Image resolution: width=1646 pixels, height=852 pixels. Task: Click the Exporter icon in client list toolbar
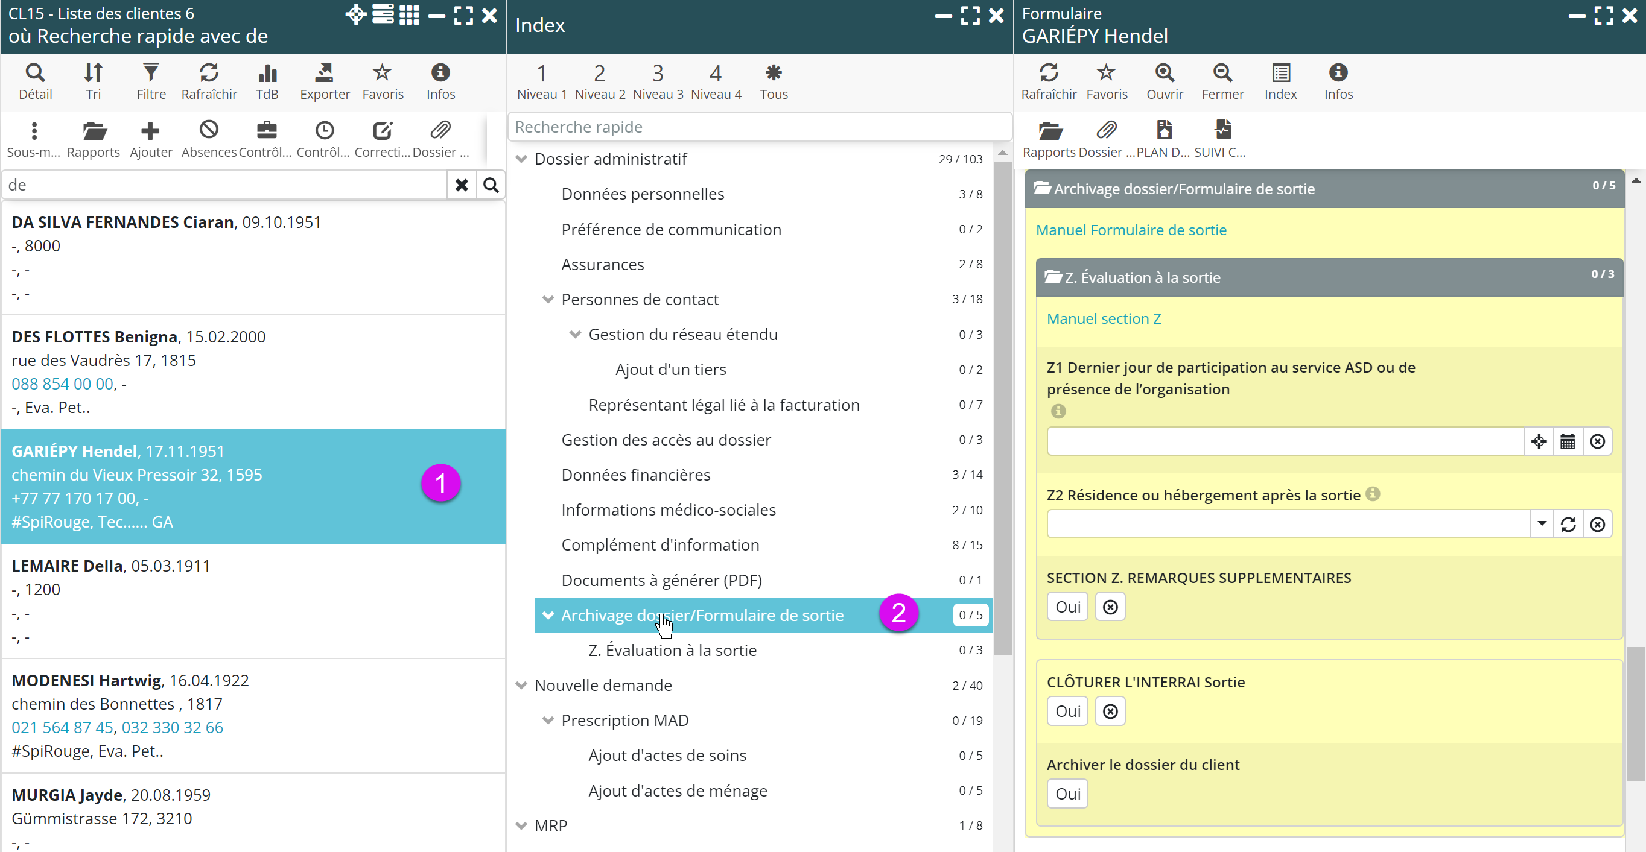tap(325, 73)
